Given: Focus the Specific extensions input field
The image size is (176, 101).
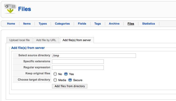Looking at the screenshot, I should (78, 61).
